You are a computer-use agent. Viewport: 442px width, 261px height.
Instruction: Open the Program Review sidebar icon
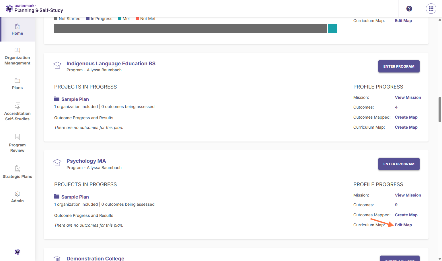point(17,137)
